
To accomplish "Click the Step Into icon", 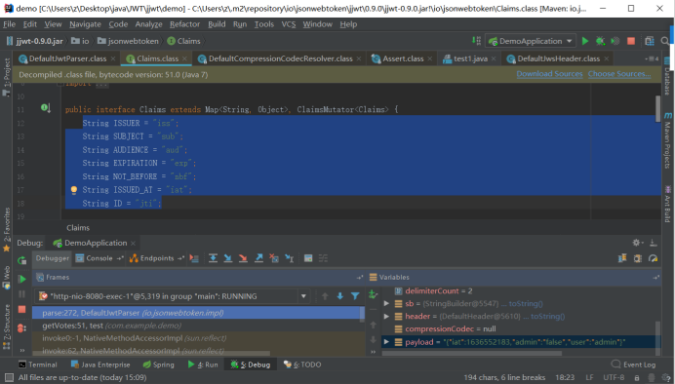I will (x=227, y=258).
